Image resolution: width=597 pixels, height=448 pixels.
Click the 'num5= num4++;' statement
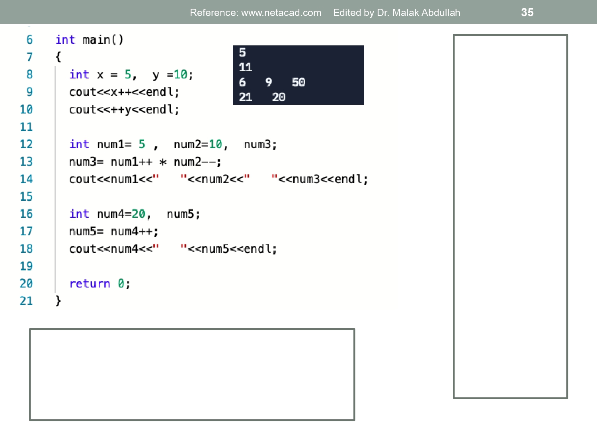[x=113, y=231]
